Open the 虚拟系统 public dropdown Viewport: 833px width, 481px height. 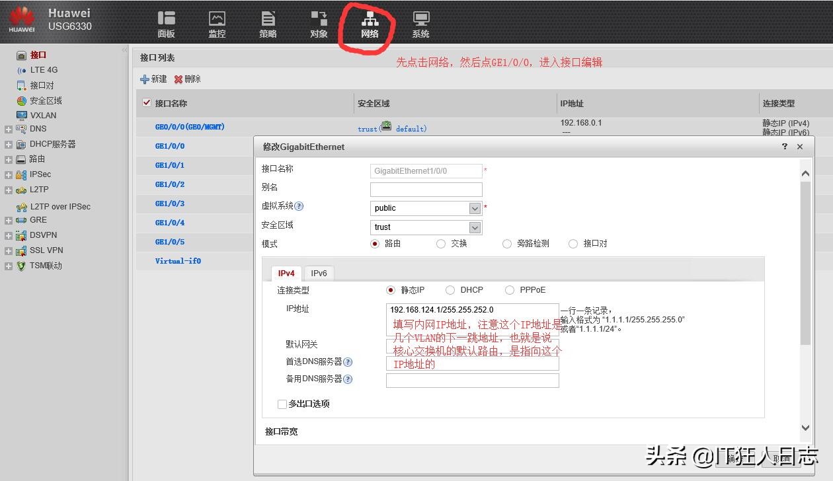(x=475, y=207)
